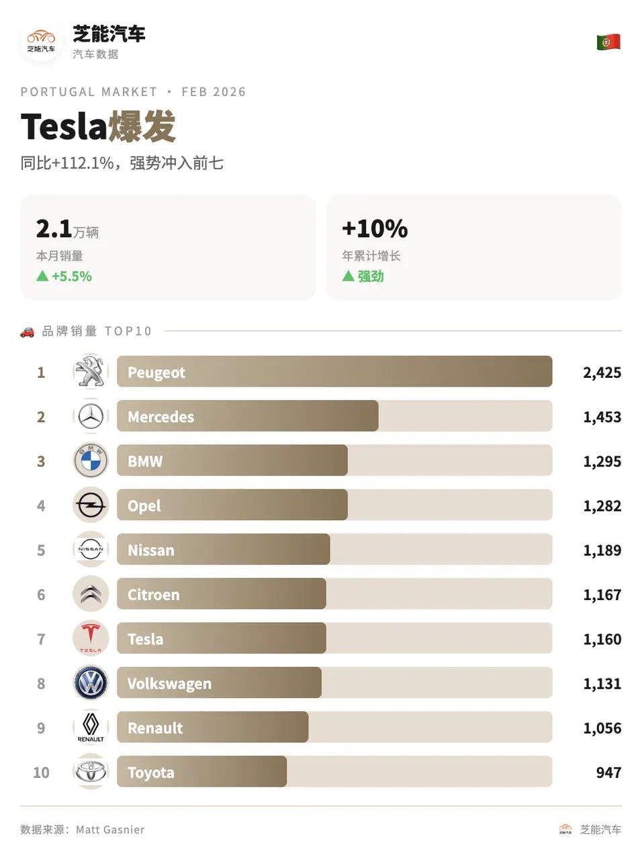This screenshot has height=859, width=642.
Task: Click the Opel lightning logo
Action: tap(91, 505)
